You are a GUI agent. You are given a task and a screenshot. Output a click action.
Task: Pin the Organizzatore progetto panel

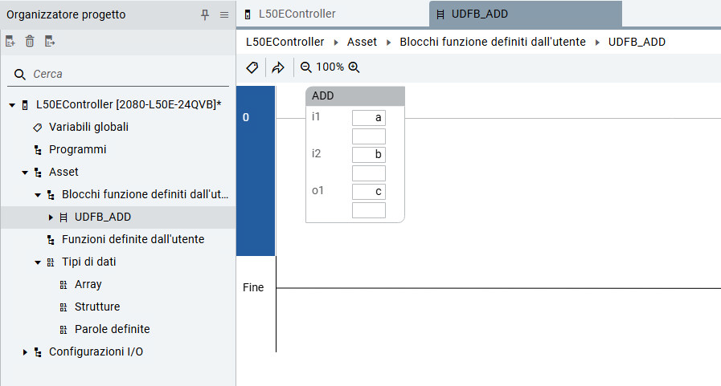205,14
